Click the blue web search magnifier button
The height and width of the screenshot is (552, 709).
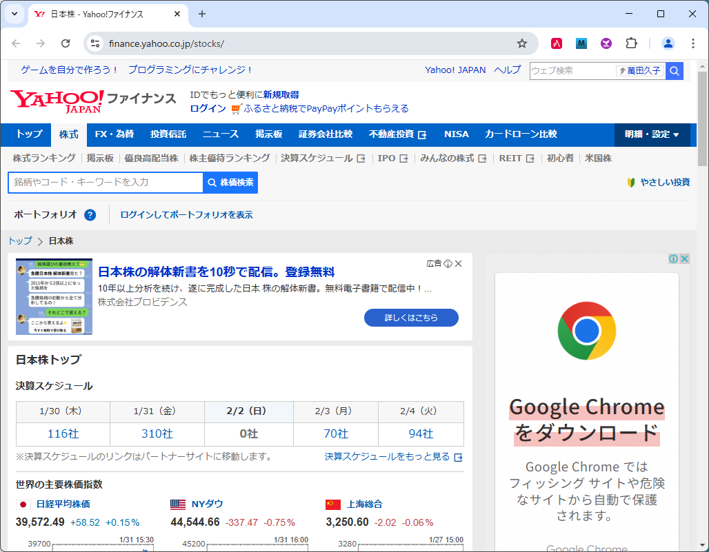(675, 71)
